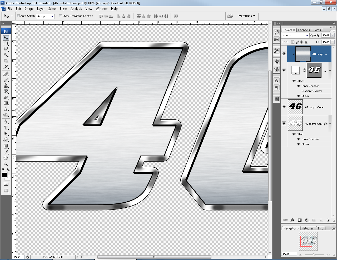Viewport: 337px width, 260px height.
Task: Click the Navigator zoom out button
Action: point(300,254)
